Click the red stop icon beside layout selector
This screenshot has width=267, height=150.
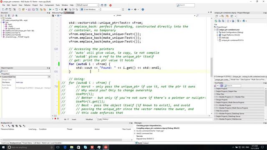coord(110,5)
